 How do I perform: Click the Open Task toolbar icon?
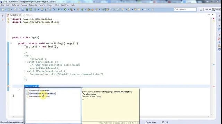pos(93,9)
